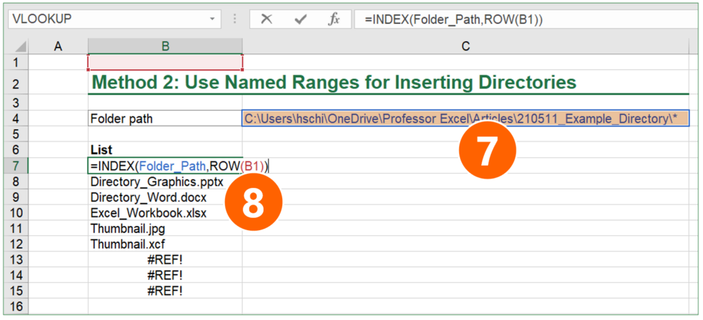
Task: Select cell Excel_Workbook.xlsx
Action: tap(165, 213)
